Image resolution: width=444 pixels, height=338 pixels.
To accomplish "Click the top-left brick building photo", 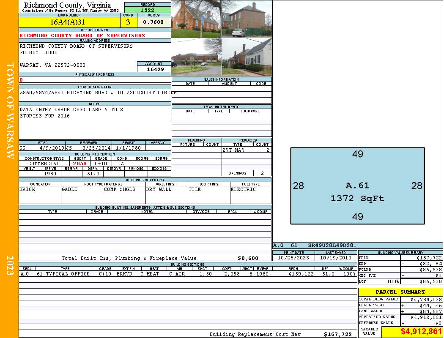I will pyautogui.click(x=197, y=19).
